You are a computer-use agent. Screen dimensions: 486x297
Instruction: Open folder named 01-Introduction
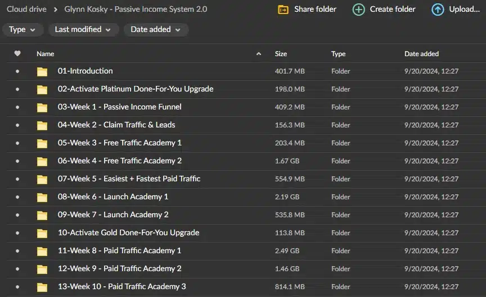pyautogui.click(x=85, y=71)
